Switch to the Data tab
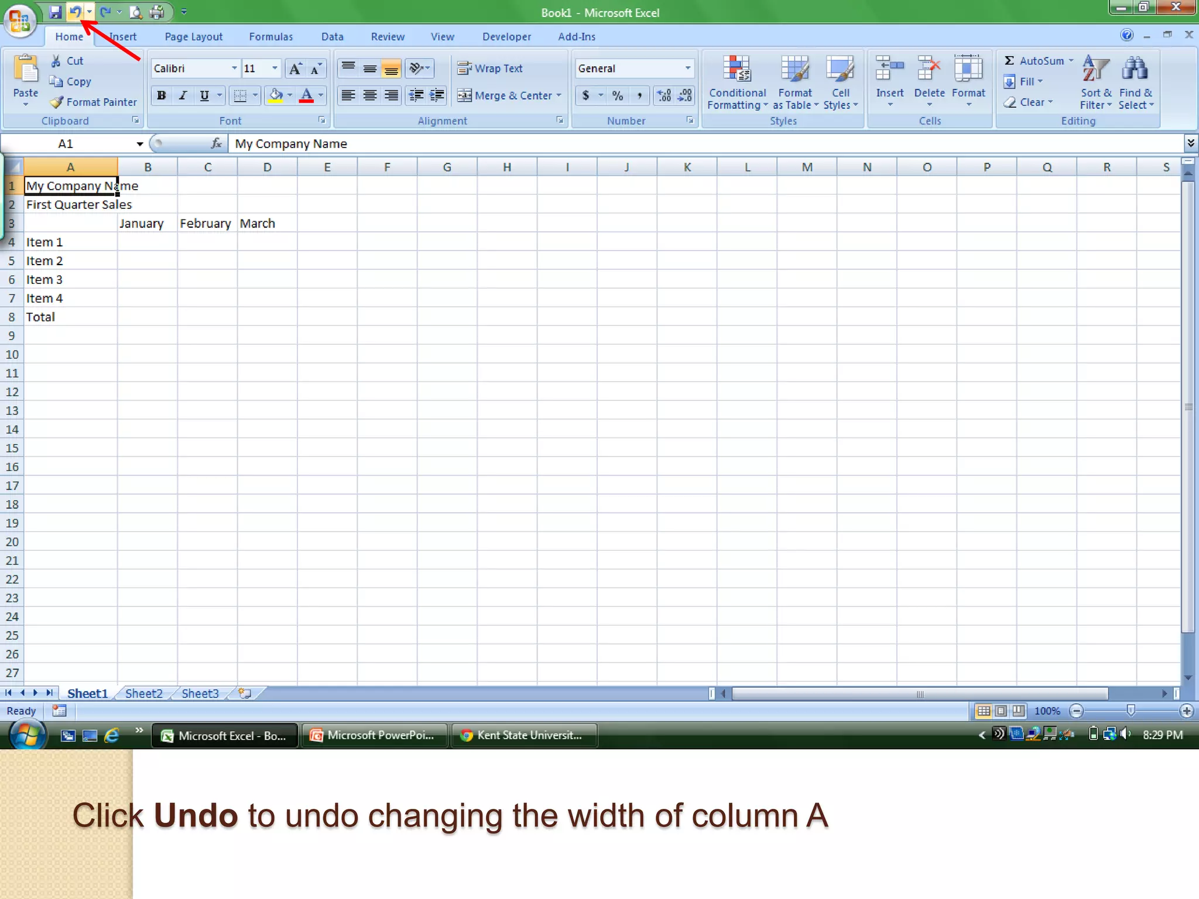 click(333, 37)
